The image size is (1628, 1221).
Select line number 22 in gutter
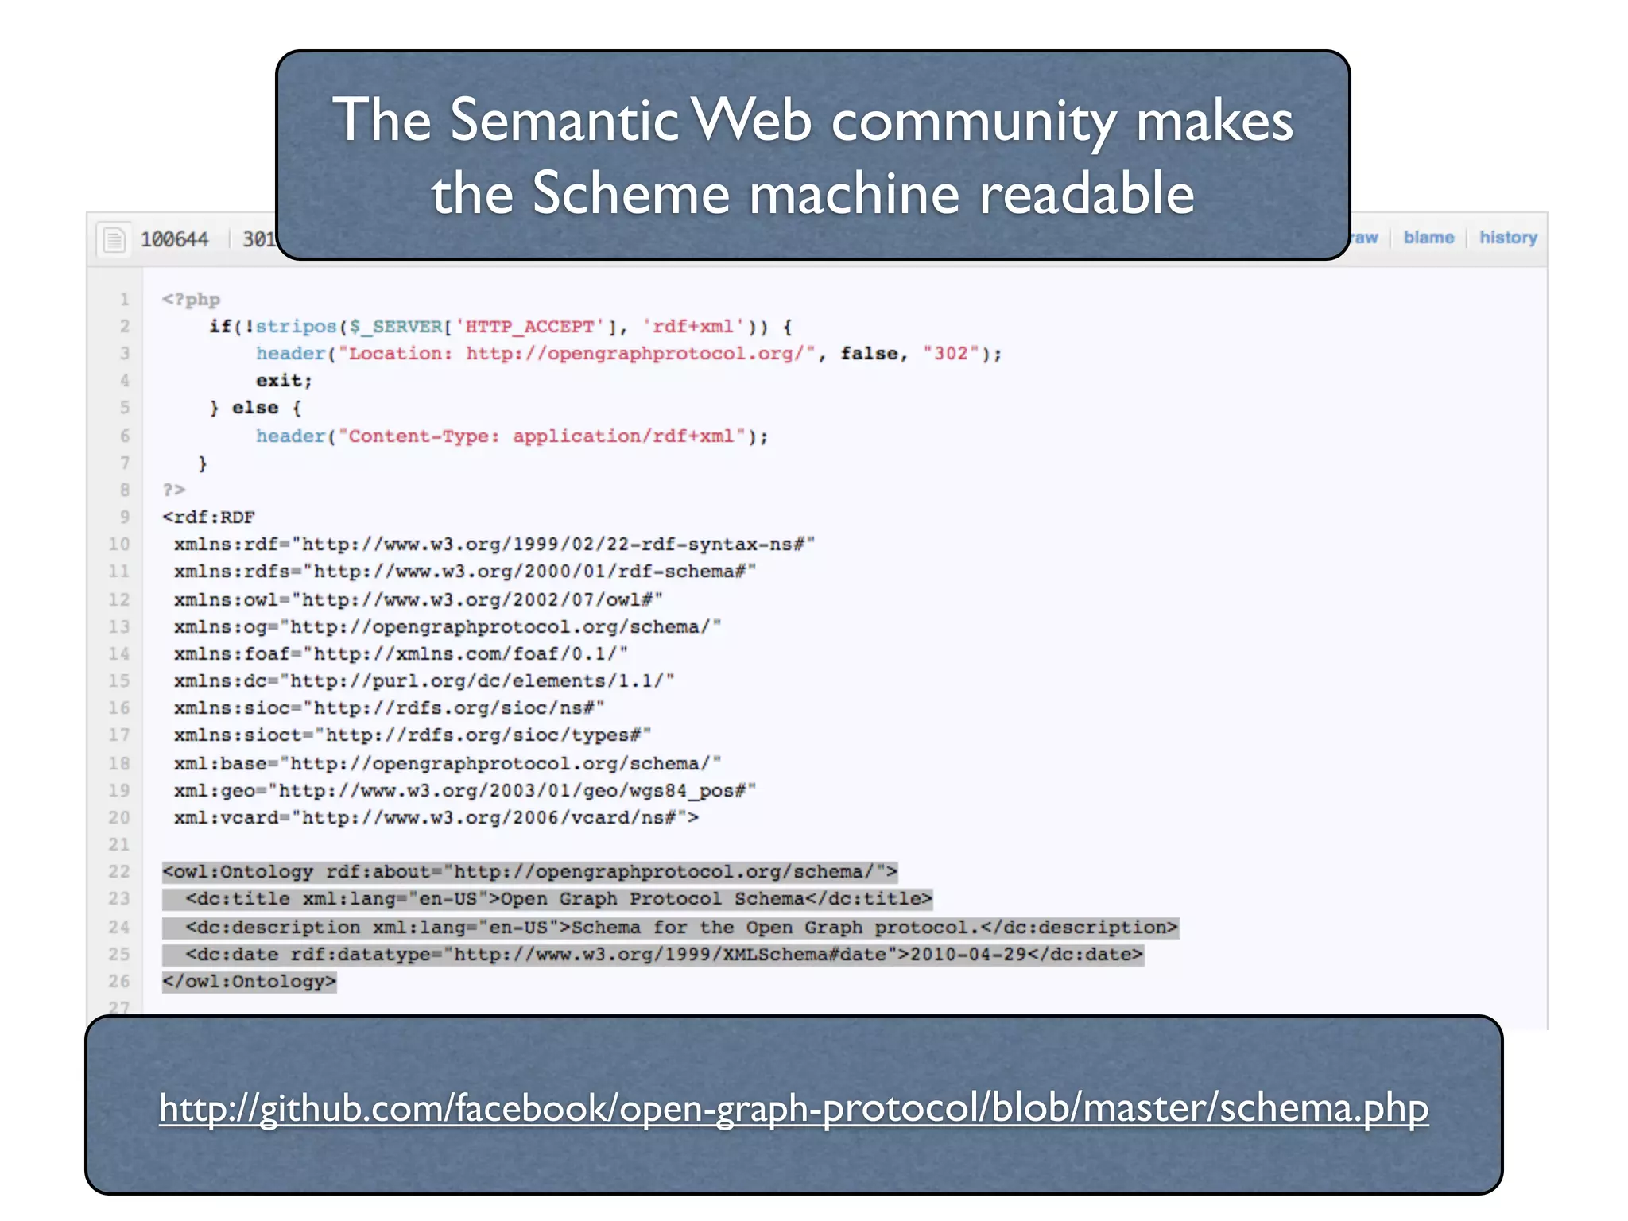click(x=119, y=871)
